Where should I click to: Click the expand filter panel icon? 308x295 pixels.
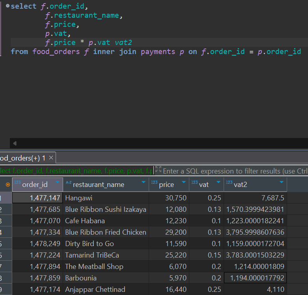coord(158,169)
